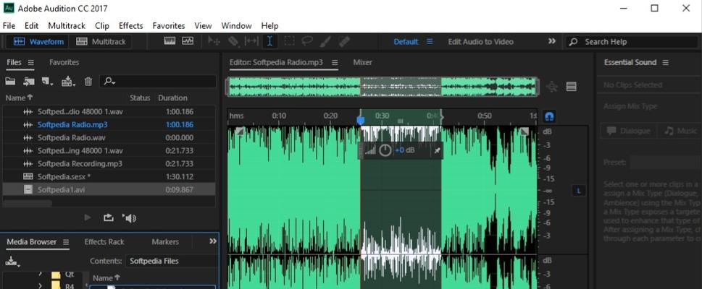
Task: Show the spectral pitch display
Action: tap(188, 41)
